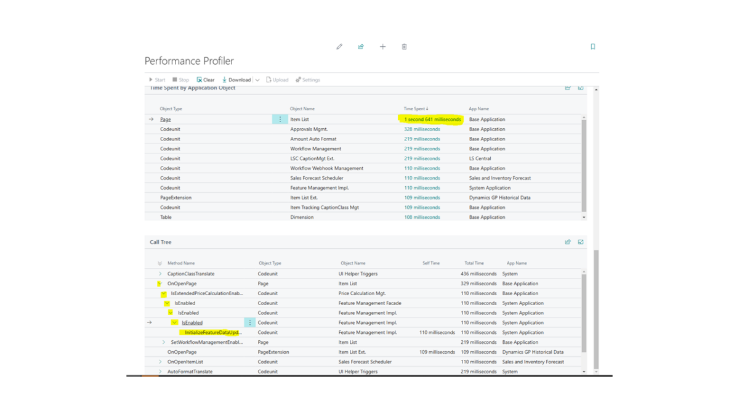Select the Edit pencil icon at top
The image size is (739, 416).
click(x=339, y=46)
